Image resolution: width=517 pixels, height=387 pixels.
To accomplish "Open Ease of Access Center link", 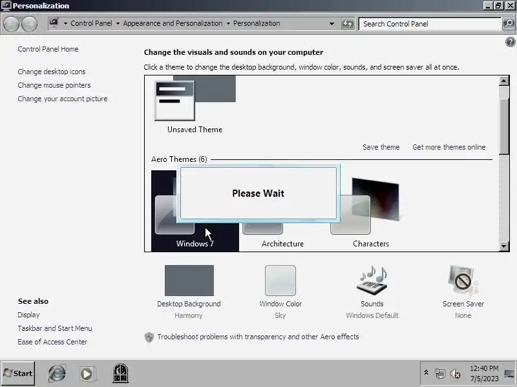I will 52,342.
